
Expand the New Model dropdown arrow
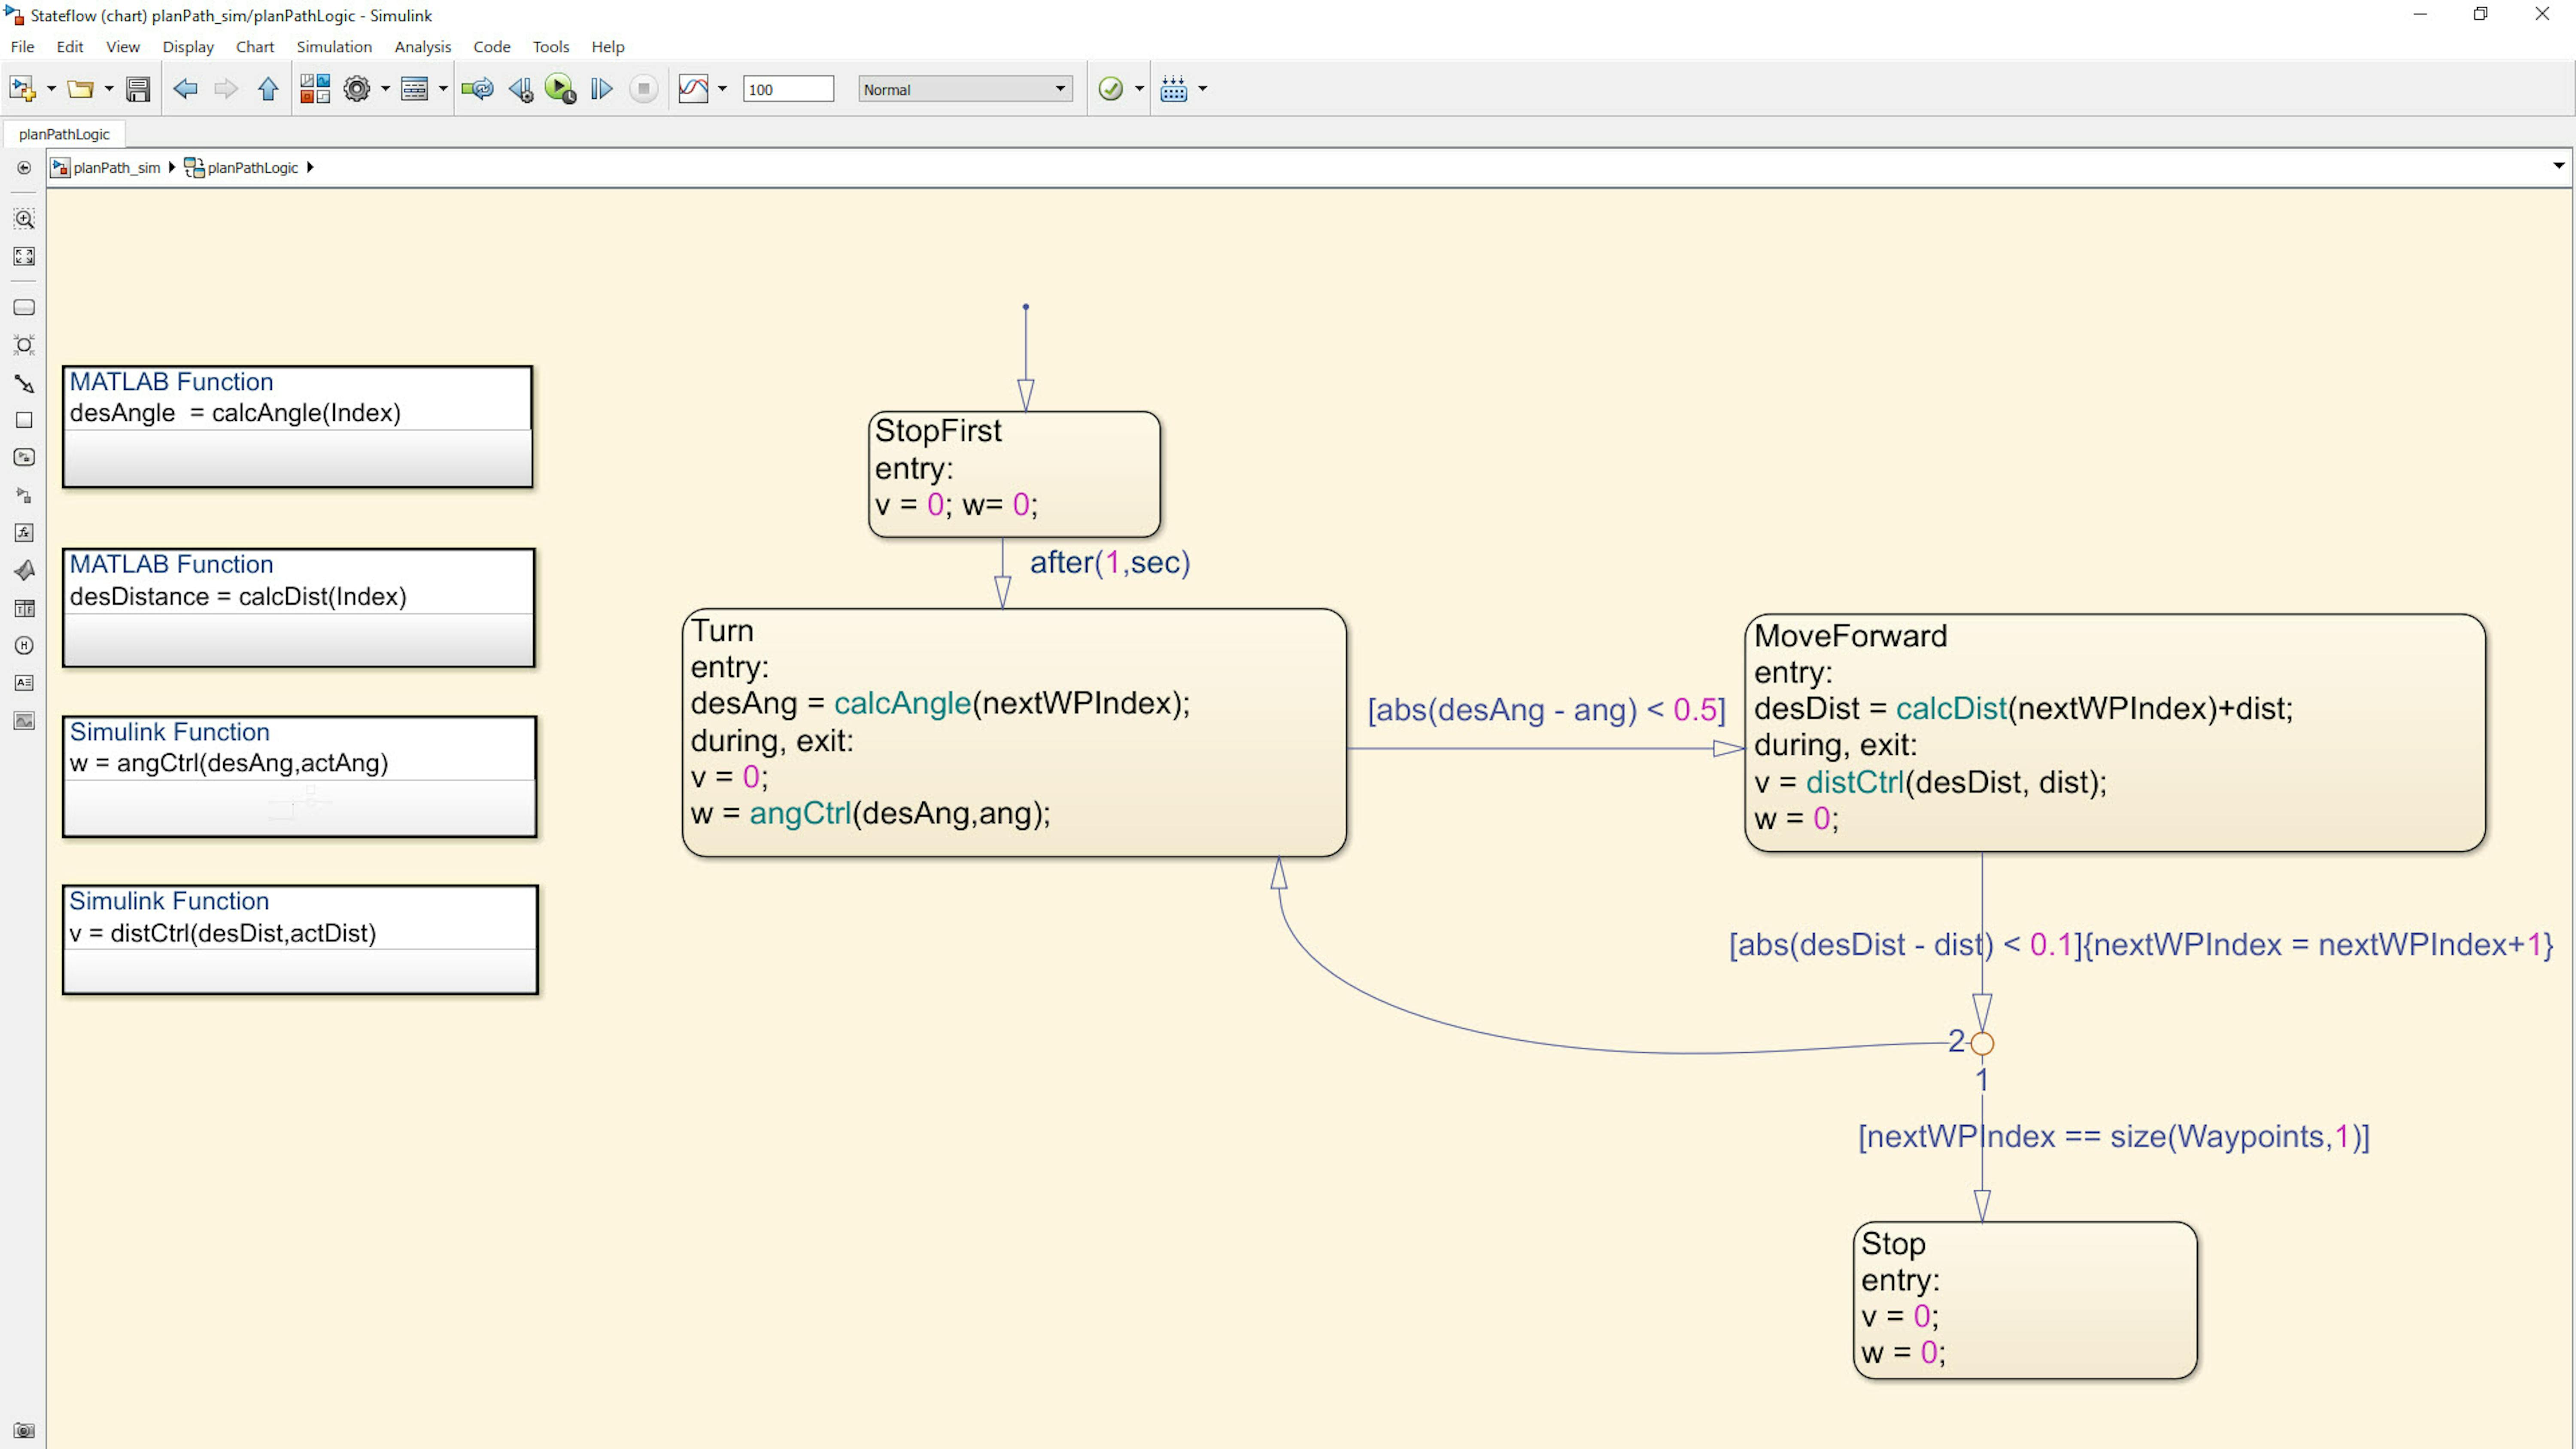[51, 89]
